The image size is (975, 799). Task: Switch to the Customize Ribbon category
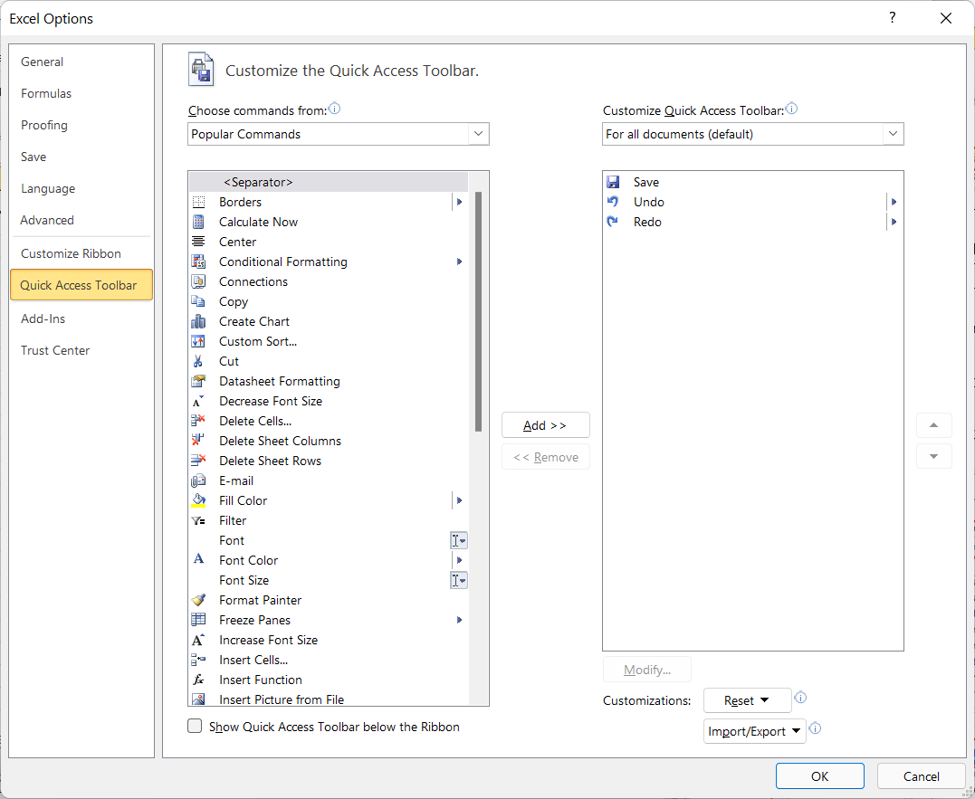click(x=71, y=253)
